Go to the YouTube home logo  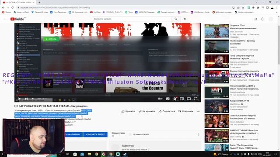point(17,19)
